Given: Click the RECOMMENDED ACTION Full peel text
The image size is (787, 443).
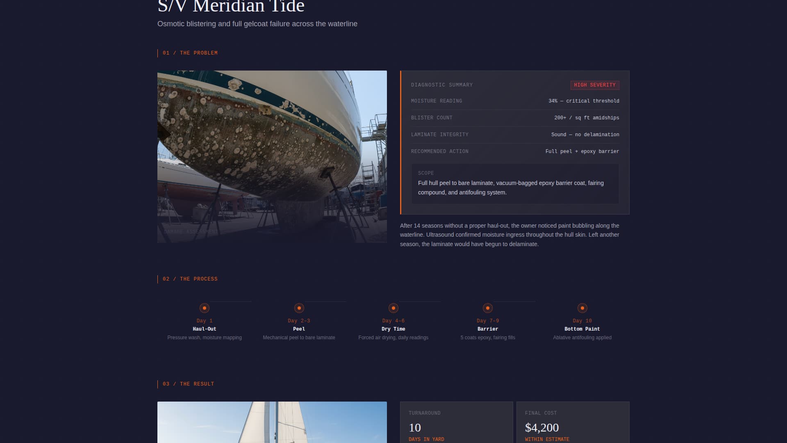Looking at the screenshot, I should (x=515, y=151).
